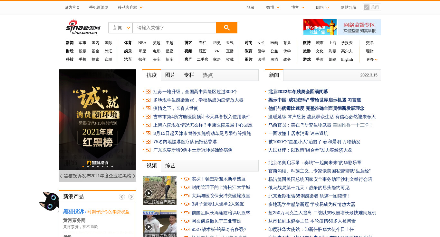Open the 诚就消费新环境 banner image
Viewport: 440px width, 237px height.
(98, 119)
